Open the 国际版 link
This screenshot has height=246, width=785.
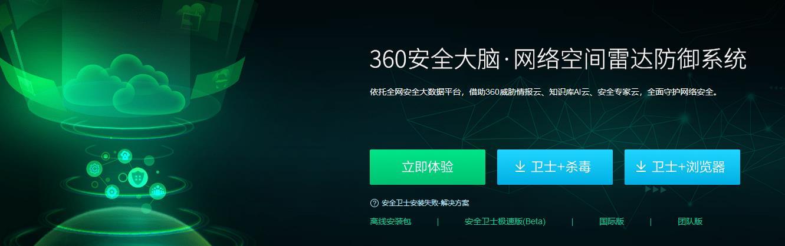click(x=612, y=222)
